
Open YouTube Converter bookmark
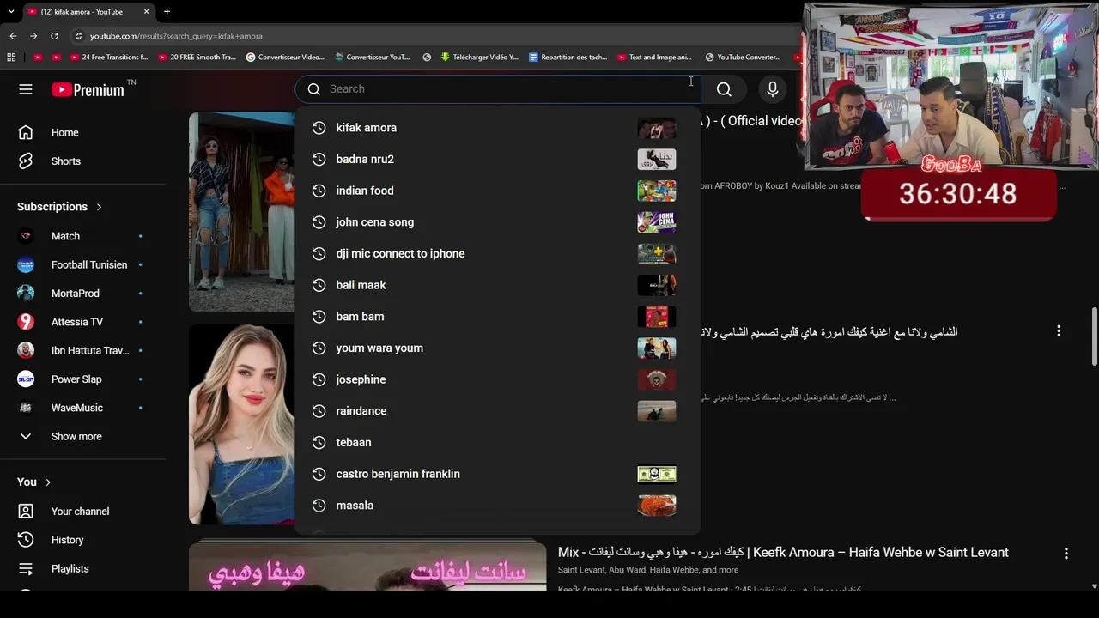[743, 58]
